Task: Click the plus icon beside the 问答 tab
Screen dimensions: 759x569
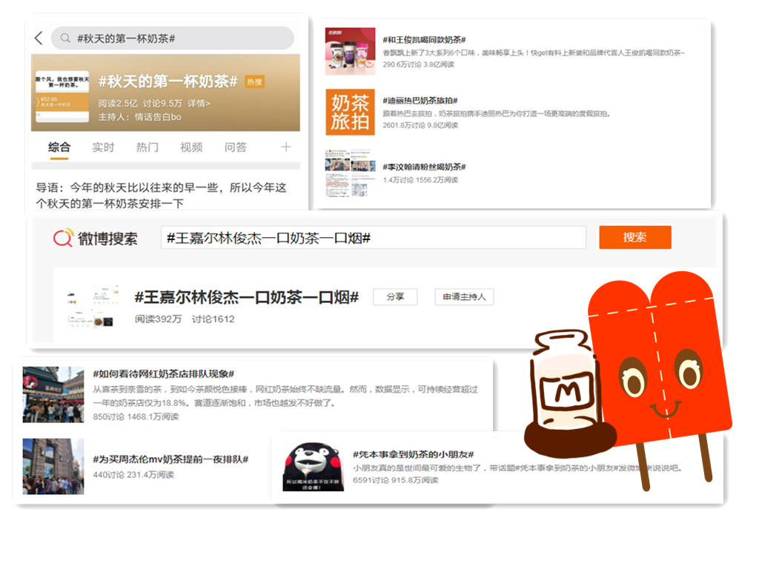Action: [286, 147]
